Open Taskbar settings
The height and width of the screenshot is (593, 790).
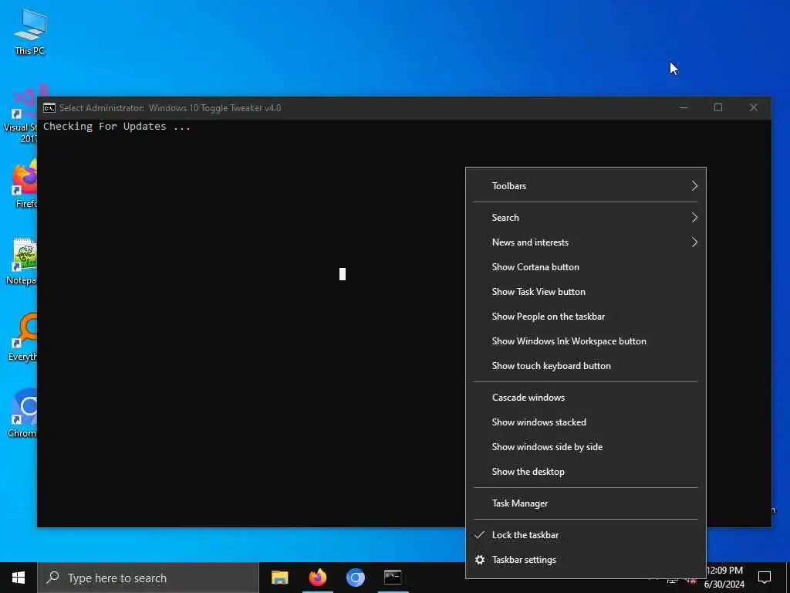pos(586,560)
